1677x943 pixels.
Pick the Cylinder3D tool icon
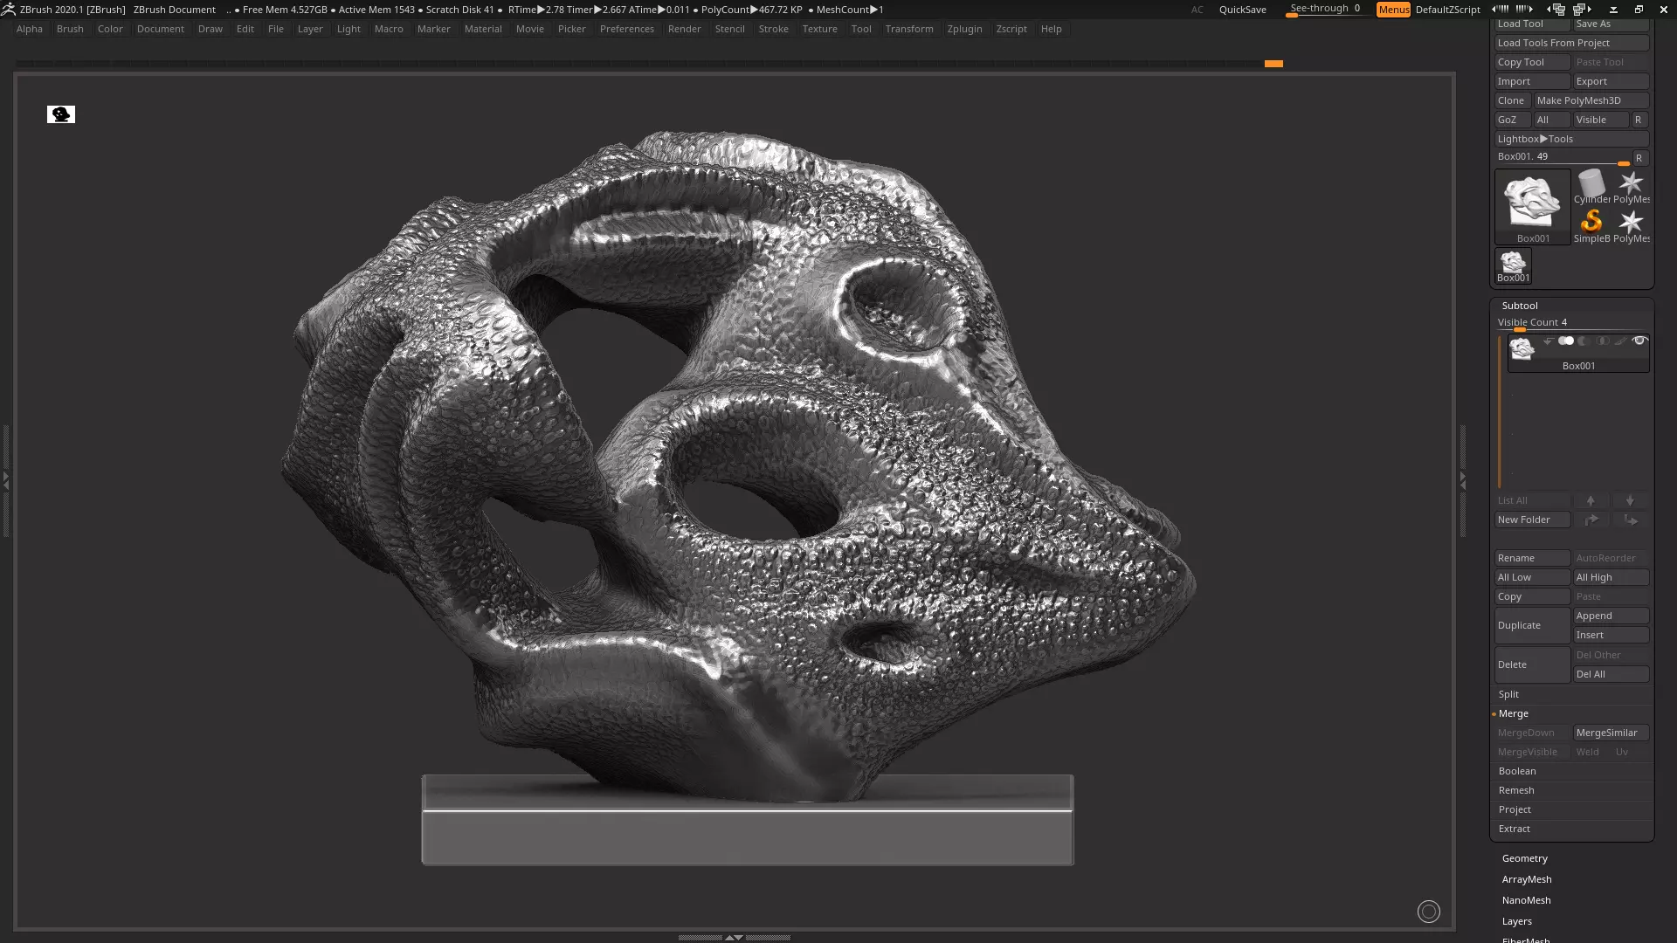[x=1591, y=187]
